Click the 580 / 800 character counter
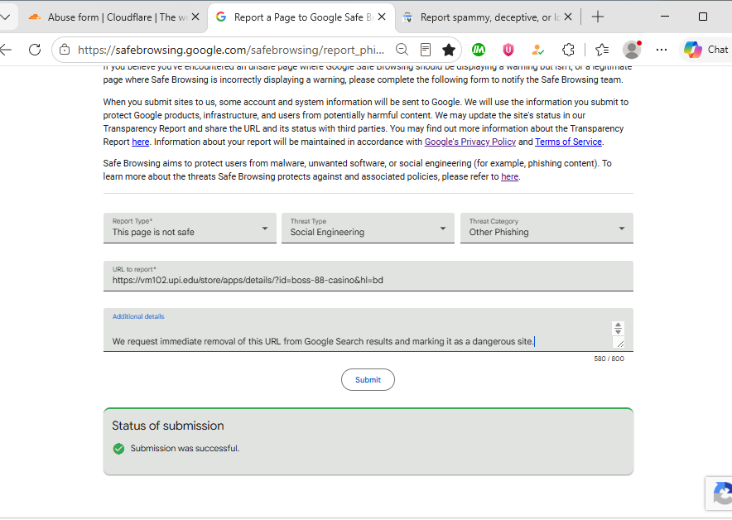The height and width of the screenshot is (520, 732). [x=609, y=359]
